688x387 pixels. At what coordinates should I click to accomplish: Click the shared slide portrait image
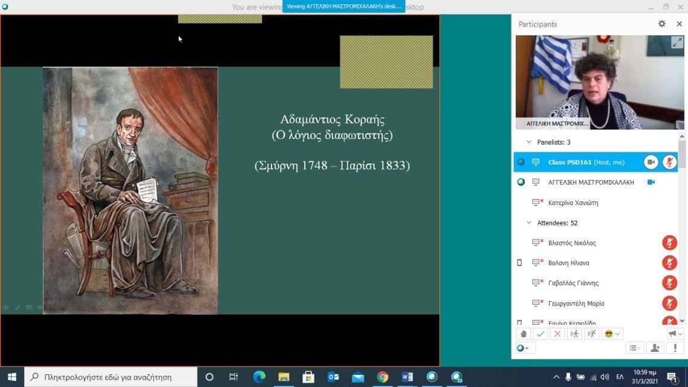click(x=131, y=190)
